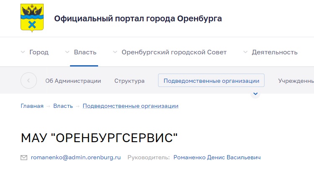Screen dimensions: 314x171
Task: Open the Романенко Денис Васильевич profile link
Action: (x=216, y=158)
